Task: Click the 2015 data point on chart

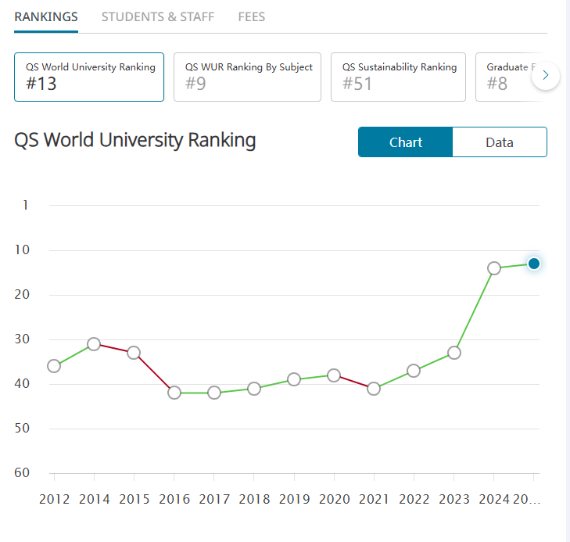Action: click(x=134, y=353)
